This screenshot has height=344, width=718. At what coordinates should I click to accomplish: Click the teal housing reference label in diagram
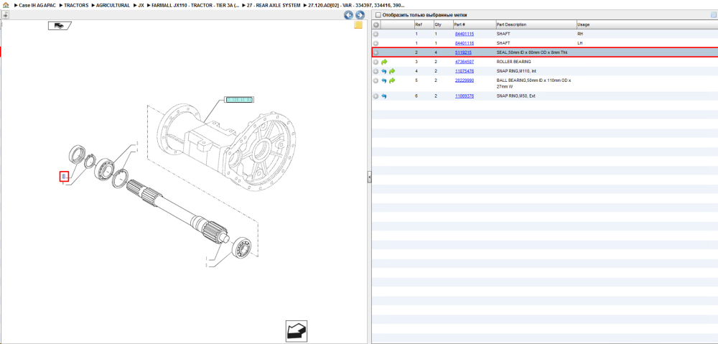pyautogui.click(x=240, y=99)
